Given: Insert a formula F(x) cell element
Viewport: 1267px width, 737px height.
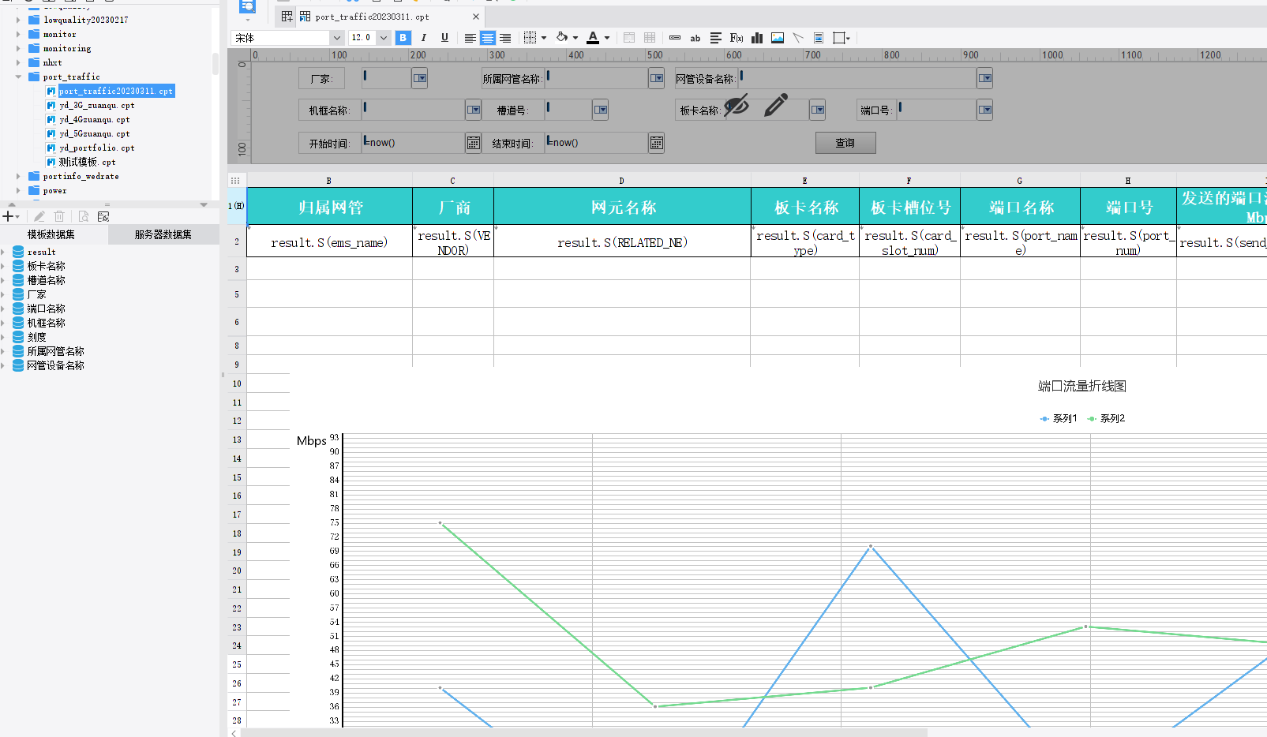Looking at the screenshot, I should (737, 38).
